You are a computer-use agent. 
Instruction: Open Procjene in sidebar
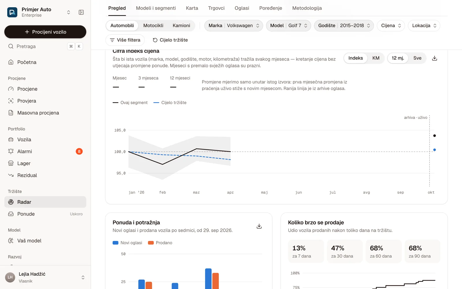point(45,89)
